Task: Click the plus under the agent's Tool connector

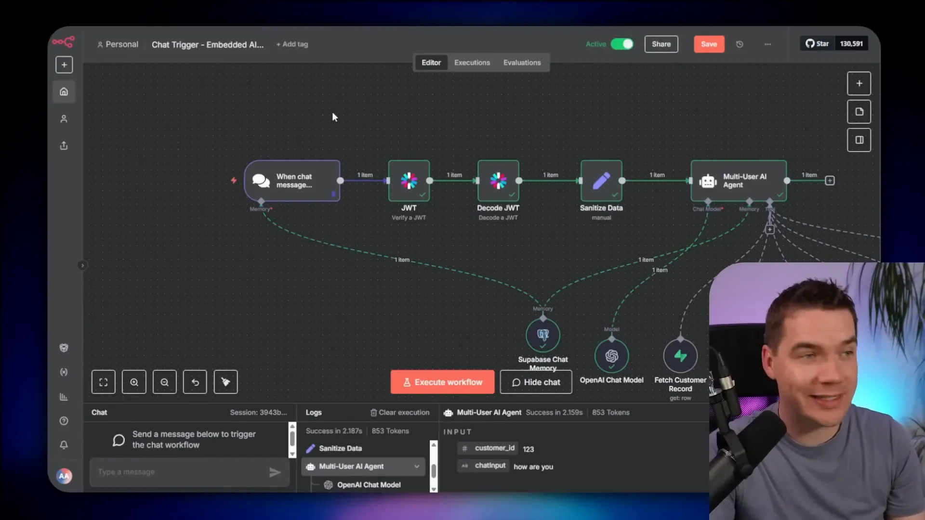Action: 770,230
